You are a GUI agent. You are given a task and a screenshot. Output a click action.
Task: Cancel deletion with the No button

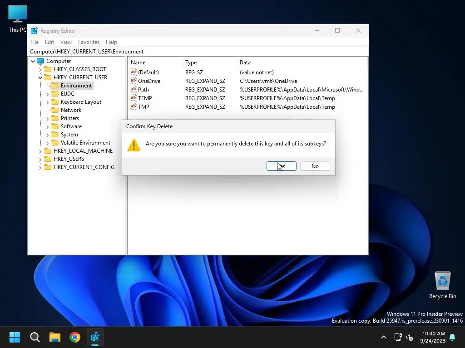[315, 166]
